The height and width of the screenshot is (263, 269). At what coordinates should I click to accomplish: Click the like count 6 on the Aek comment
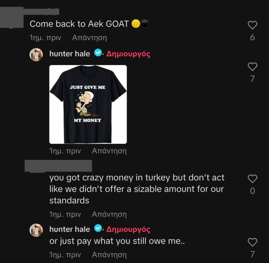(253, 37)
